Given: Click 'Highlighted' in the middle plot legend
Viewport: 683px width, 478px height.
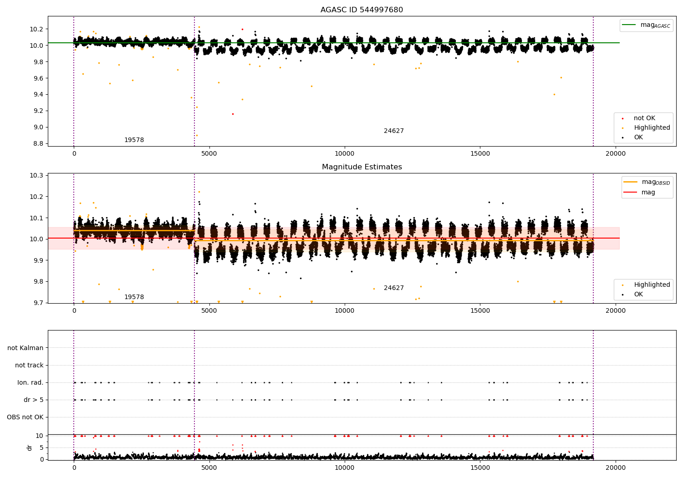Looking at the screenshot, I should (652, 285).
